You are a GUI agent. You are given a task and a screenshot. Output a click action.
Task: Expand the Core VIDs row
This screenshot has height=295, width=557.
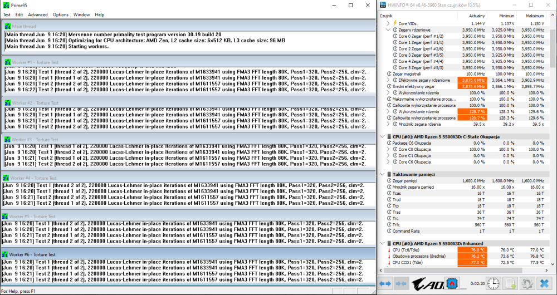[388, 23]
